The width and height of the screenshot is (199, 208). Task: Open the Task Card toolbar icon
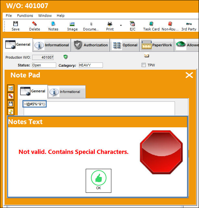pyautogui.click(x=151, y=26)
